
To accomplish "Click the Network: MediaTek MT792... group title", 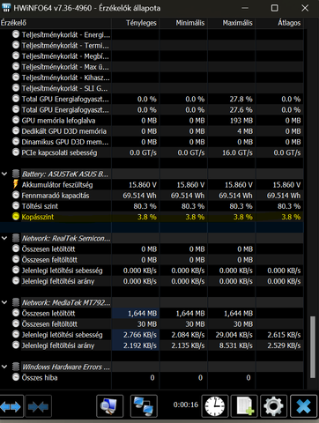I will click(x=66, y=302).
